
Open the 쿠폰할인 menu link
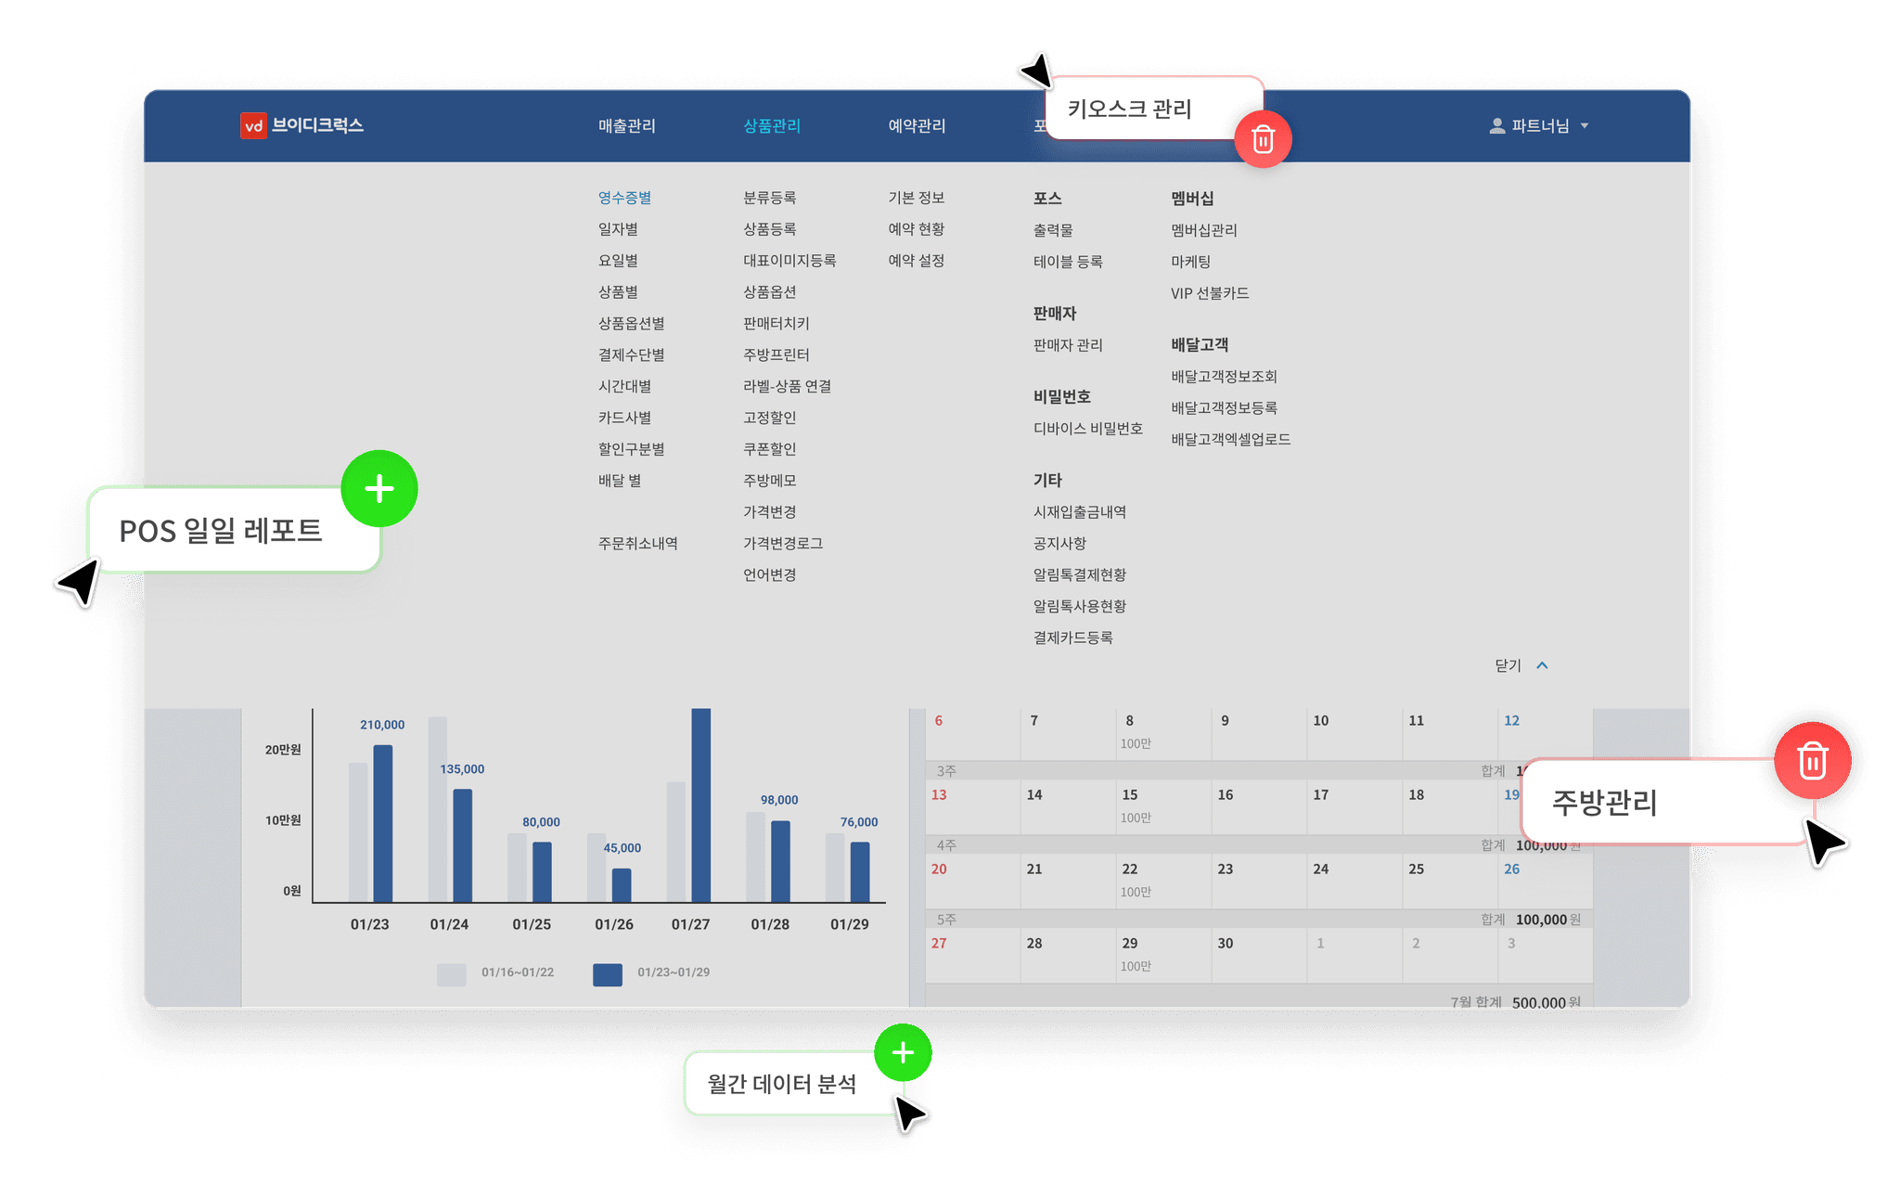pos(769,449)
